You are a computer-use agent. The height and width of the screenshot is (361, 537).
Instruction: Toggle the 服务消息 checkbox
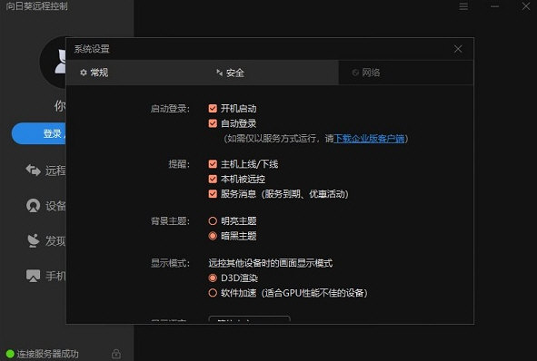point(213,194)
